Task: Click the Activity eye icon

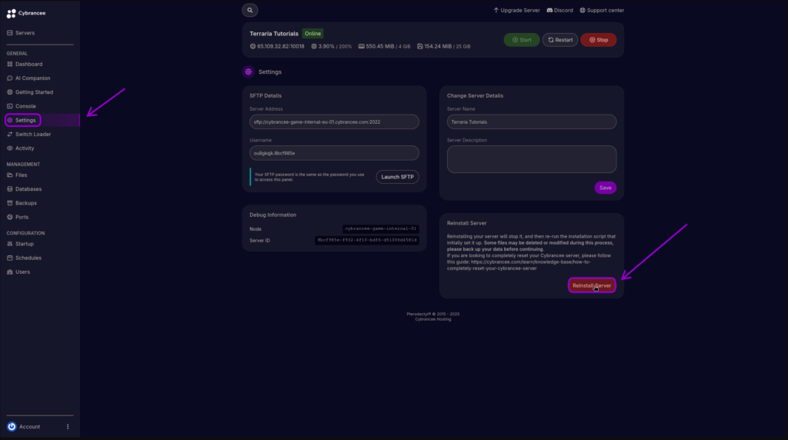Action: pos(9,148)
